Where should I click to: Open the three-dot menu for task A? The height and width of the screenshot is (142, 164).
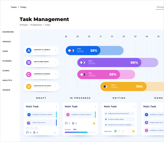coord(56,50)
